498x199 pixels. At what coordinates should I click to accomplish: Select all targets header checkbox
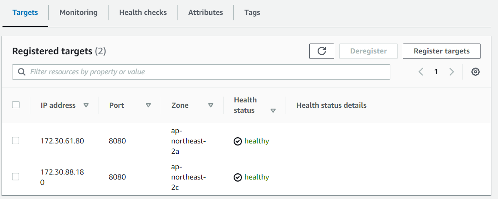[x=16, y=105]
